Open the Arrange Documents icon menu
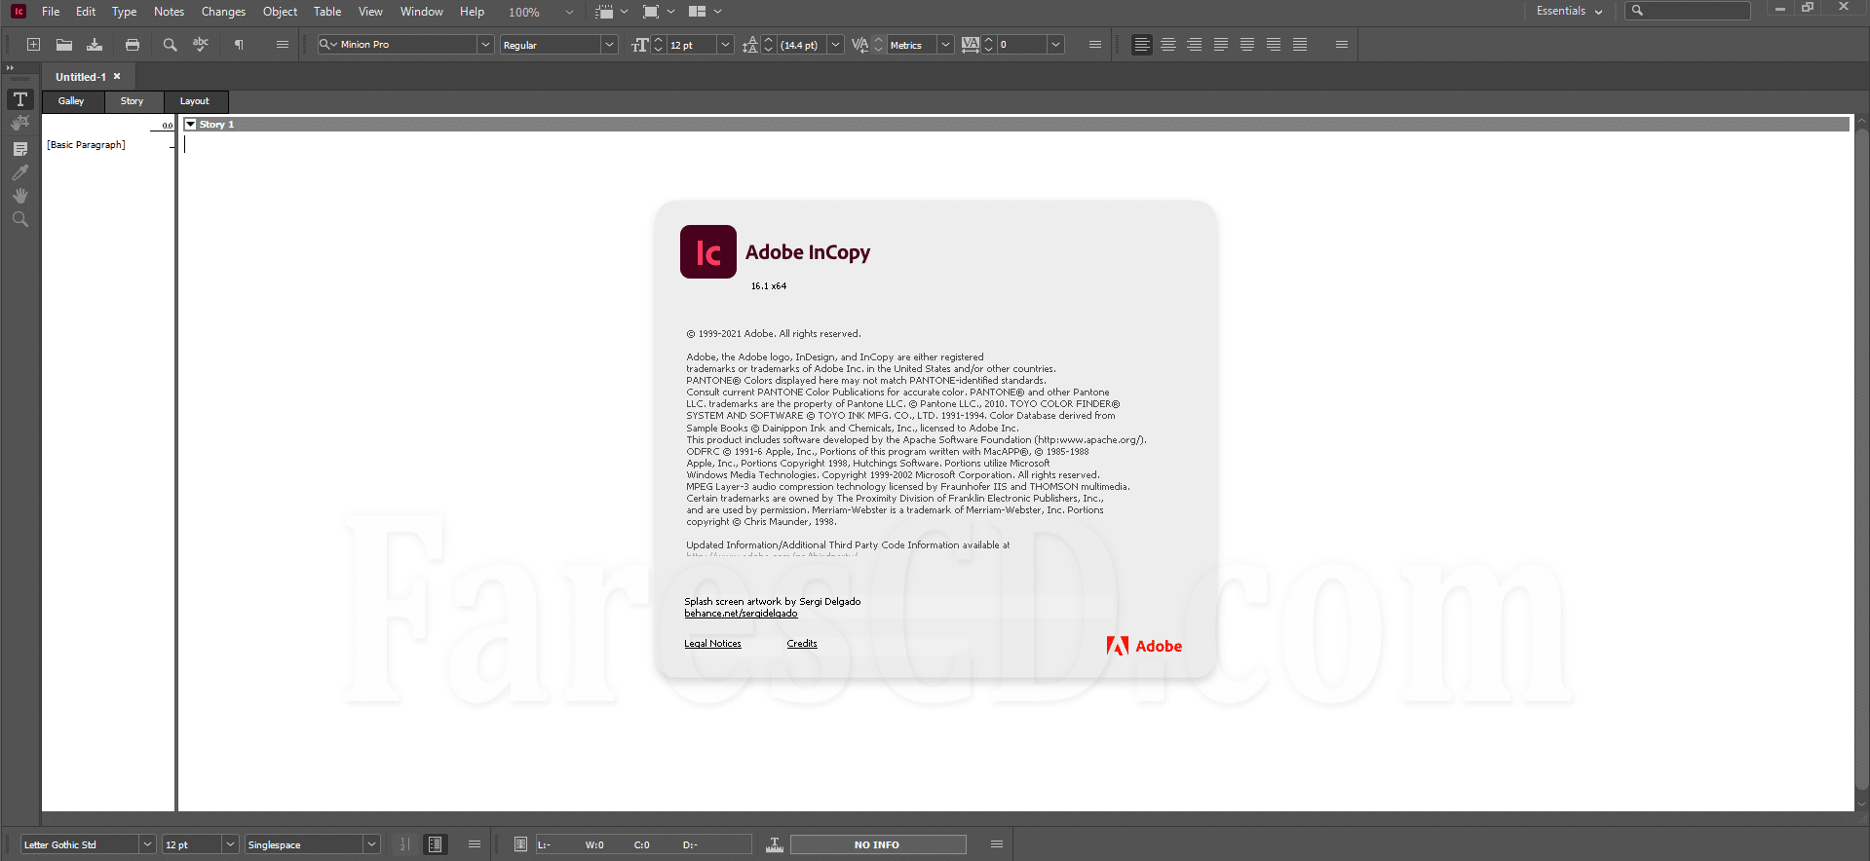The height and width of the screenshot is (861, 1870). [x=706, y=12]
